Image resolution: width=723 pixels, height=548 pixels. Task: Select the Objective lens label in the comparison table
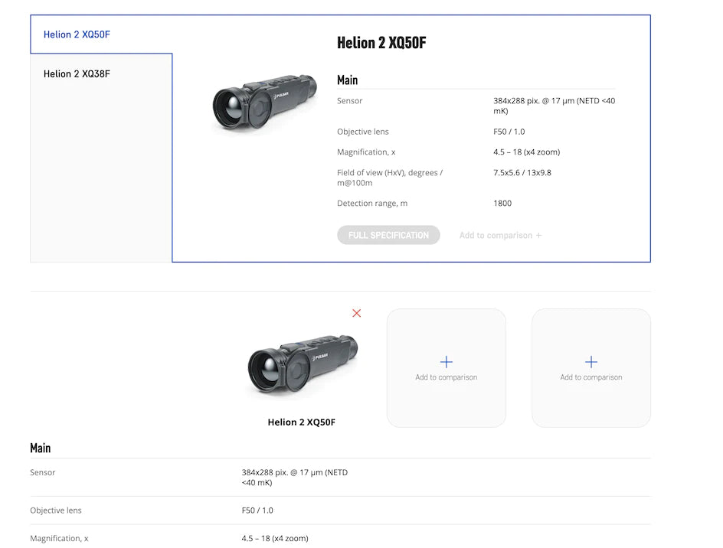56,510
